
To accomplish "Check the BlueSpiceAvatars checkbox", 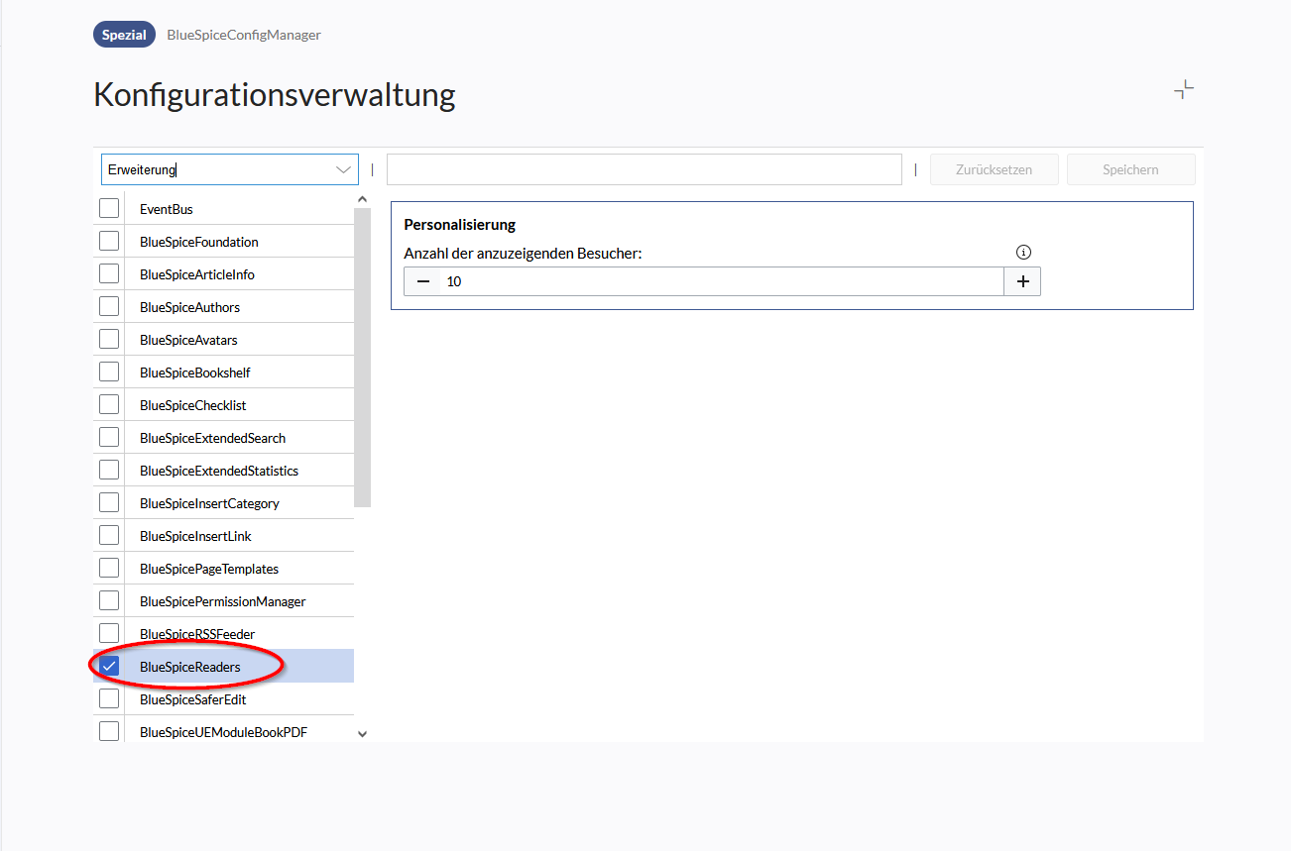I will (x=109, y=340).
